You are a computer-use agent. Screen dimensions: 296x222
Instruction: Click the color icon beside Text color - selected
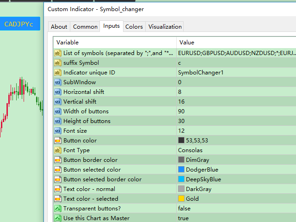click(x=58, y=199)
